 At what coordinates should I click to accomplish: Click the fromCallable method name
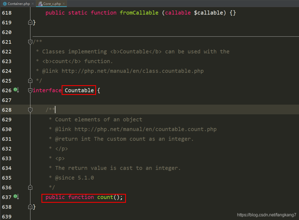(139, 12)
